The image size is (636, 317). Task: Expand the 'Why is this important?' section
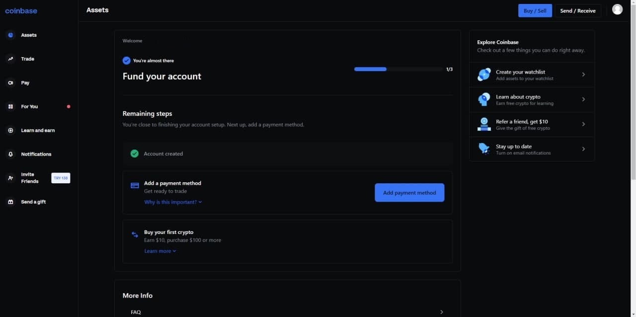pyautogui.click(x=173, y=202)
